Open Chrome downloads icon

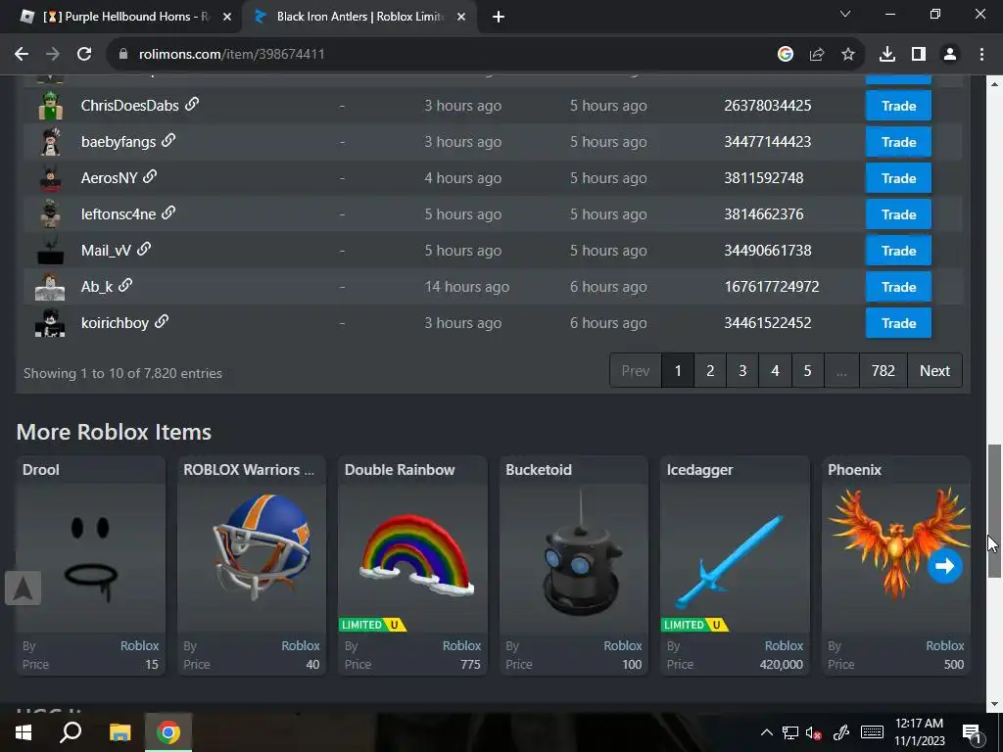(x=887, y=55)
